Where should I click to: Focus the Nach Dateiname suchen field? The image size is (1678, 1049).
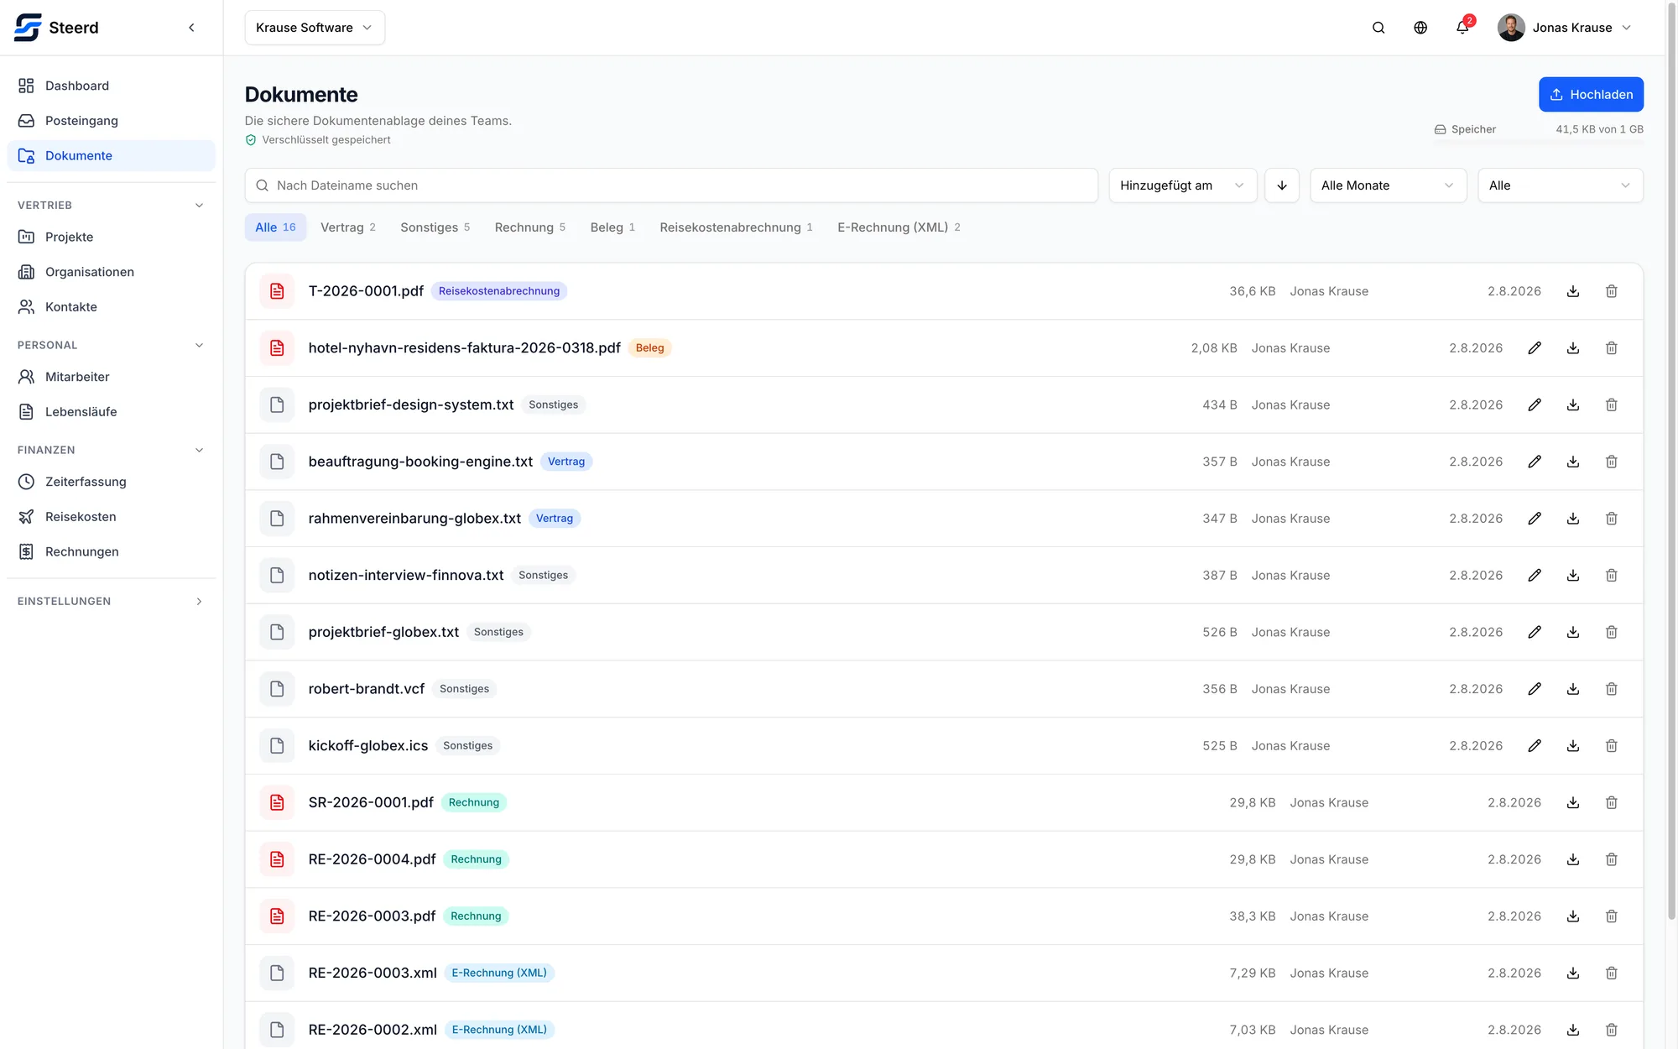point(671,185)
